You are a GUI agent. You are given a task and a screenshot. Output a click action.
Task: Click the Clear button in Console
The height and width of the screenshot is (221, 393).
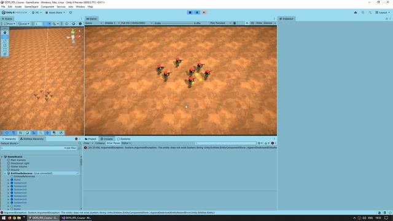point(87,143)
